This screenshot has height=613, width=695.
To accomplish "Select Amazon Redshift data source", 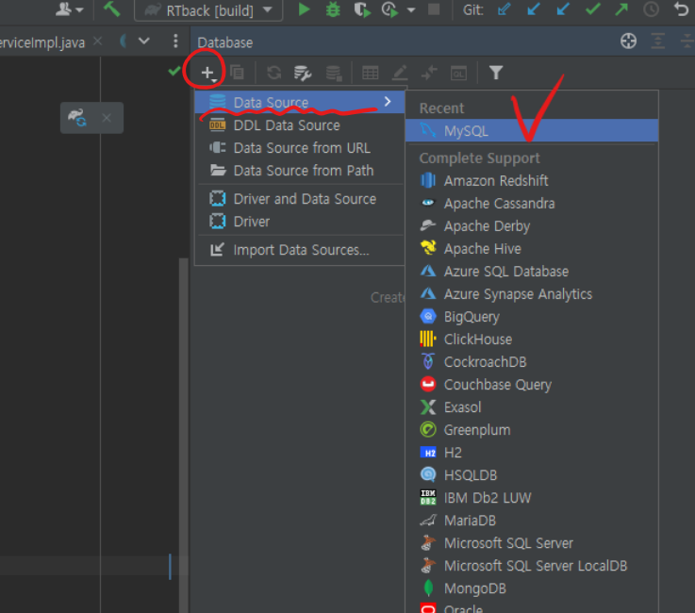I will (532, 181).
